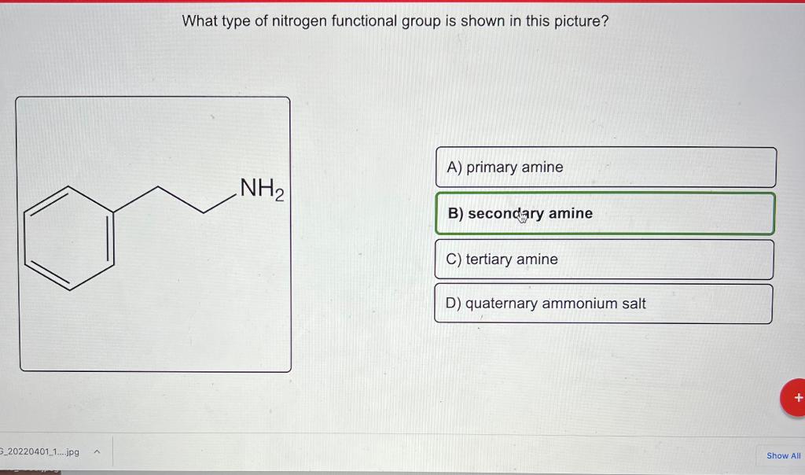Open the downloaded _20220401 jpg file
Screen dimensions: 805x475
tap(39, 451)
